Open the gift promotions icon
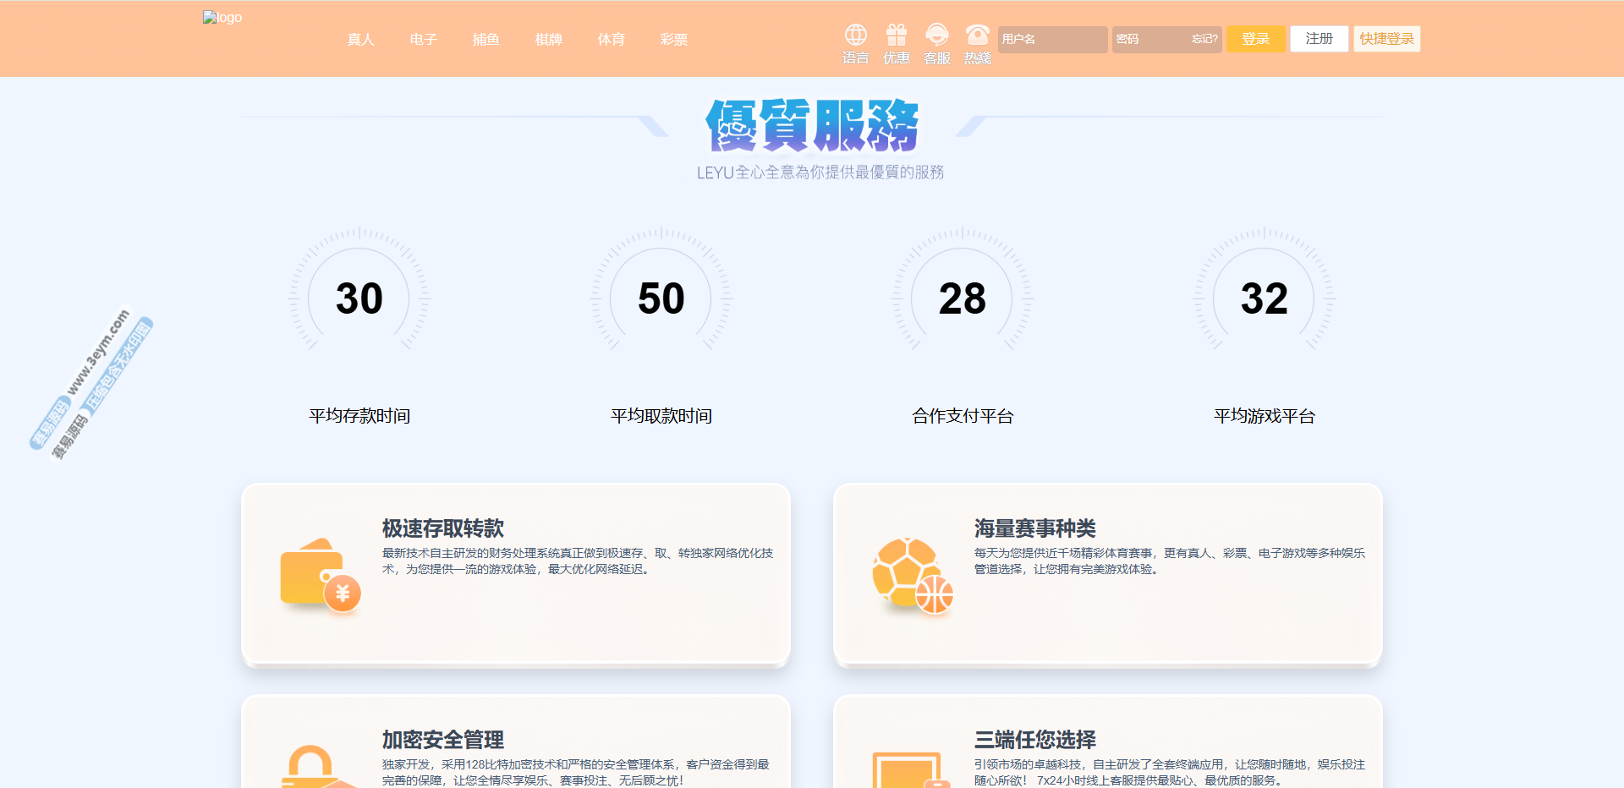The height and width of the screenshot is (788, 1624). pyautogui.click(x=896, y=35)
